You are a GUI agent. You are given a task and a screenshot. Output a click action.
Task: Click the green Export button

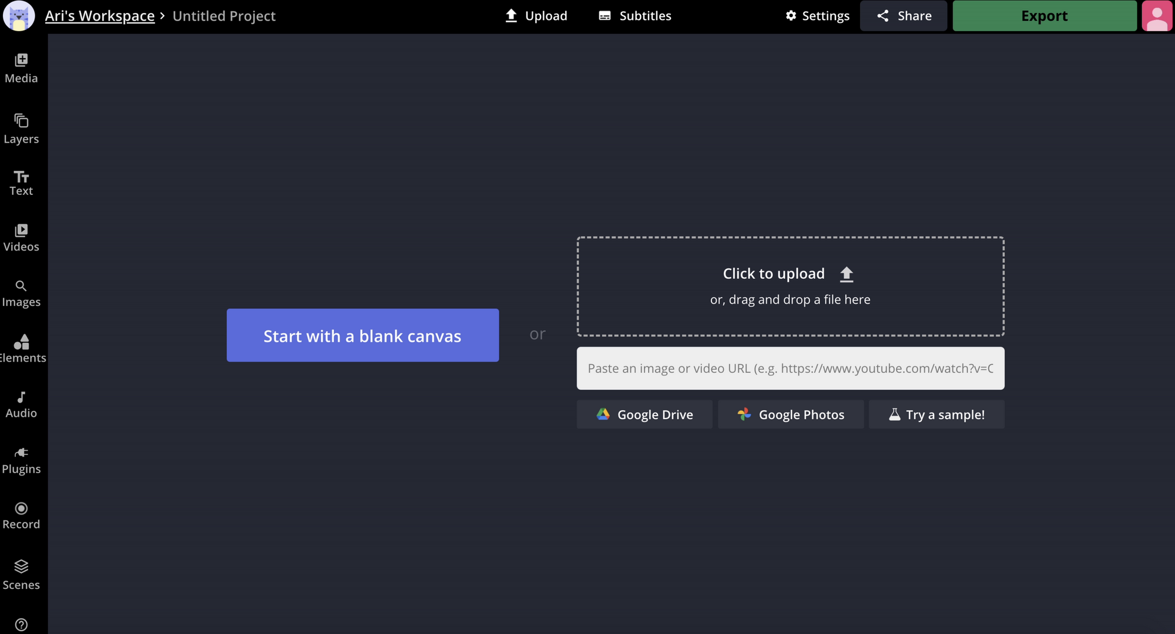(x=1044, y=16)
